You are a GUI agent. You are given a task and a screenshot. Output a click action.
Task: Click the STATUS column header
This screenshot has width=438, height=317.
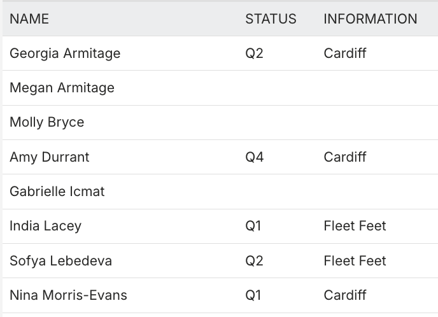[x=271, y=19]
